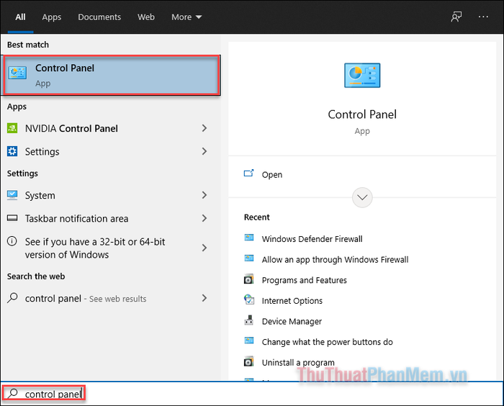Switch to the Web filter tab
The height and width of the screenshot is (406, 504).
(x=146, y=17)
